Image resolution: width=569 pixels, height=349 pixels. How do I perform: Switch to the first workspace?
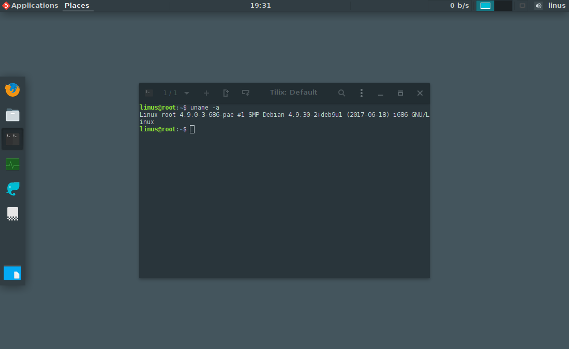pos(485,6)
